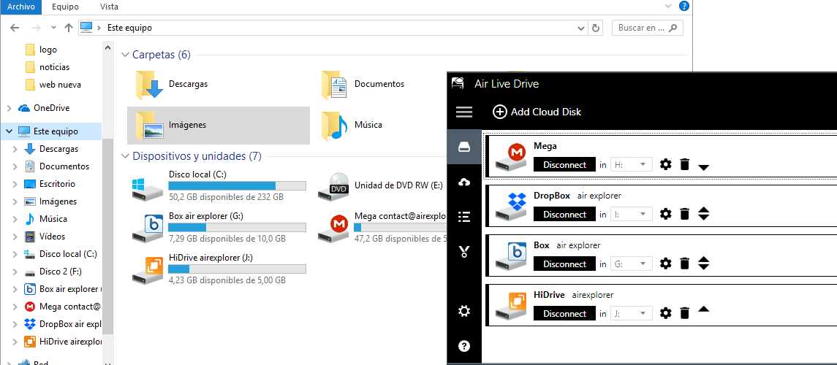This screenshot has height=365, width=837.
Task: Open drive letter dropdown for Mega
Action: (x=632, y=165)
